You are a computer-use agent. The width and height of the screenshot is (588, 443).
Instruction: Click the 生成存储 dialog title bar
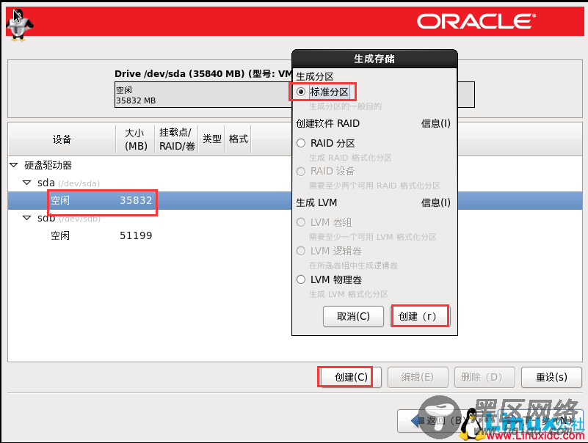(x=374, y=59)
